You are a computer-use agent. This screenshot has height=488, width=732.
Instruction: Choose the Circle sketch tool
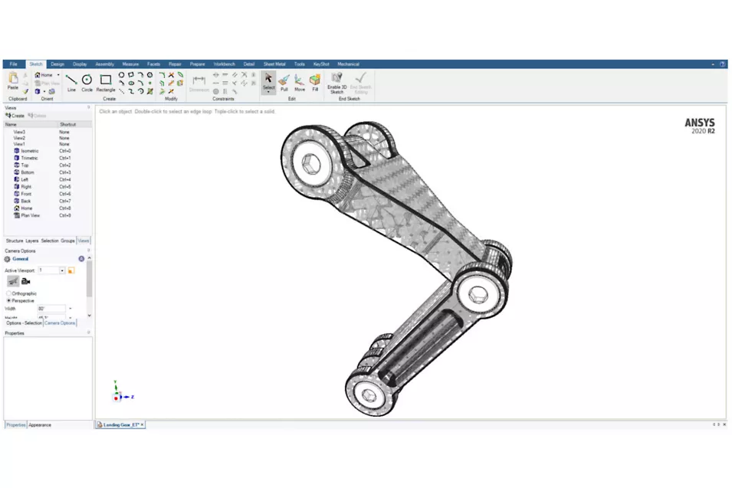pyautogui.click(x=87, y=80)
